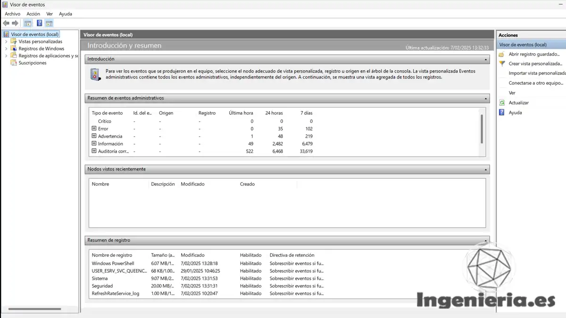The image size is (566, 318).
Task: Collapse the Resumen de registro section
Action: tap(486, 240)
